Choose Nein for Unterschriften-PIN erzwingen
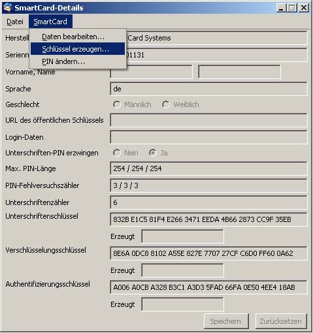 point(117,153)
